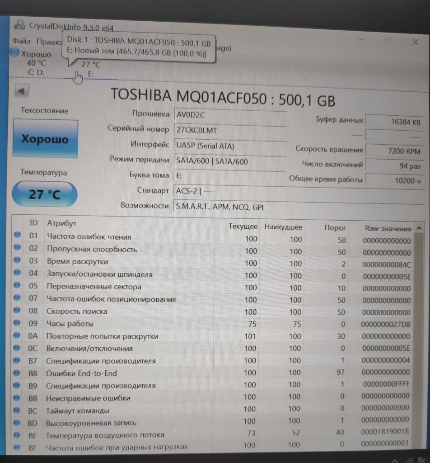Click the blue status dot for attribute BE
Image resolution: width=430 pixels, height=463 pixels.
[17, 435]
